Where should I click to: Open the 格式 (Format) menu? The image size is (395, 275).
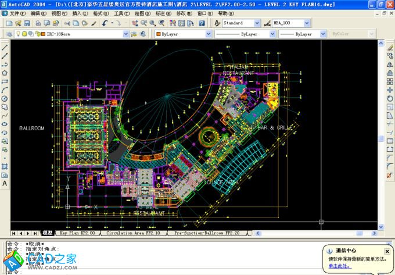point(100,13)
